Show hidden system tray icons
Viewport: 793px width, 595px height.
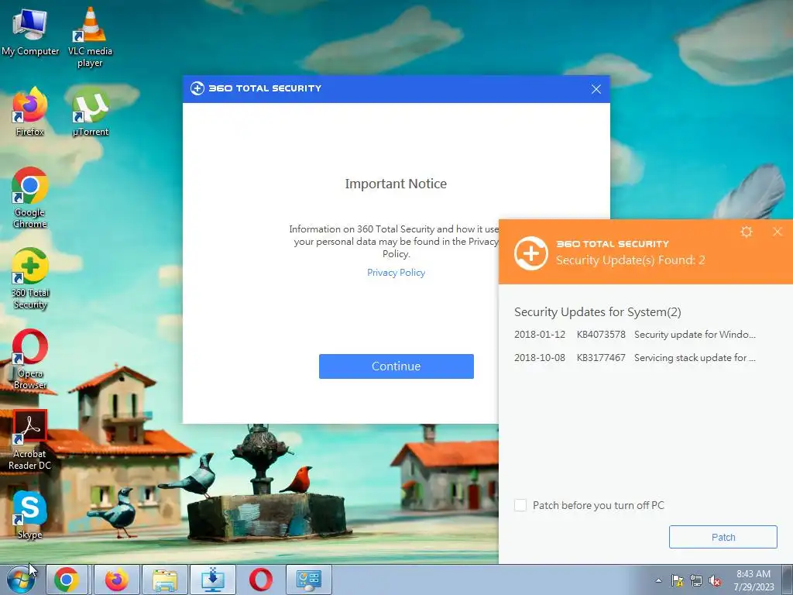(x=658, y=580)
